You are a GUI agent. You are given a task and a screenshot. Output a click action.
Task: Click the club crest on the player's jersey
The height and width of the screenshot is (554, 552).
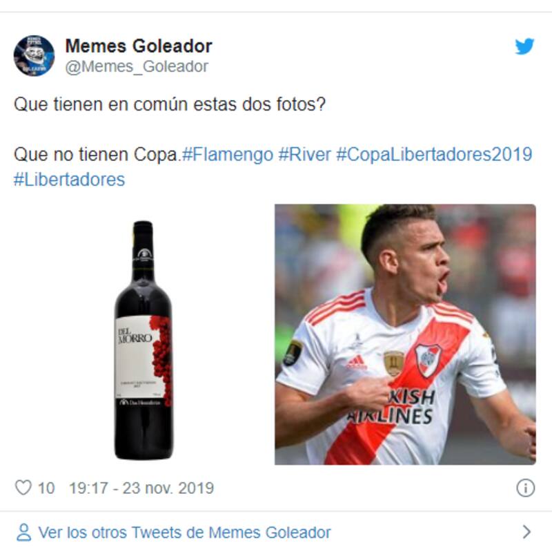(x=427, y=361)
